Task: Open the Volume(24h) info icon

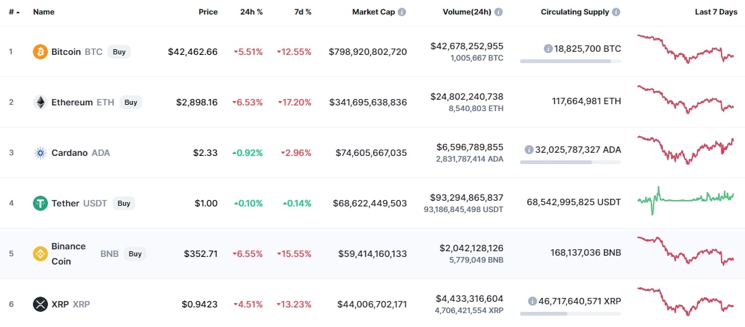Action: coord(499,12)
